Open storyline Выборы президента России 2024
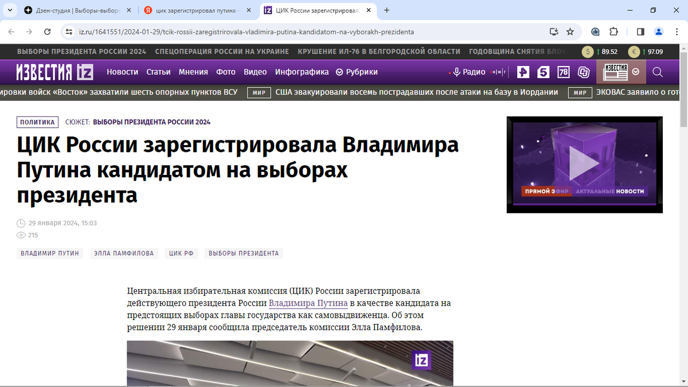 [151, 122]
